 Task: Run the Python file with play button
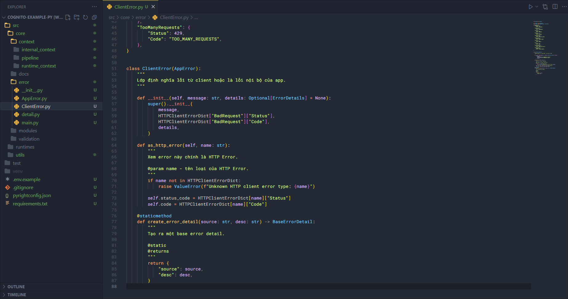pos(530,7)
